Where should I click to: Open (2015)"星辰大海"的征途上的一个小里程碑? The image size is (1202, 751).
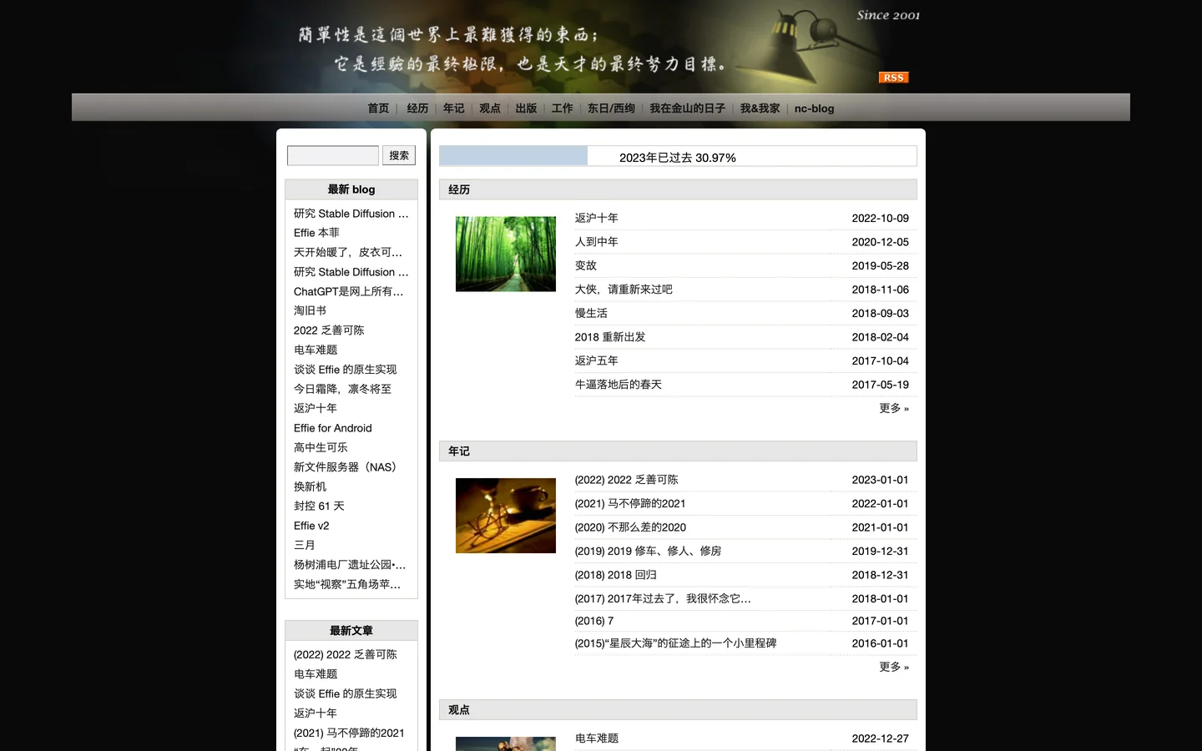pyautogui.click(x=675, y=643)
